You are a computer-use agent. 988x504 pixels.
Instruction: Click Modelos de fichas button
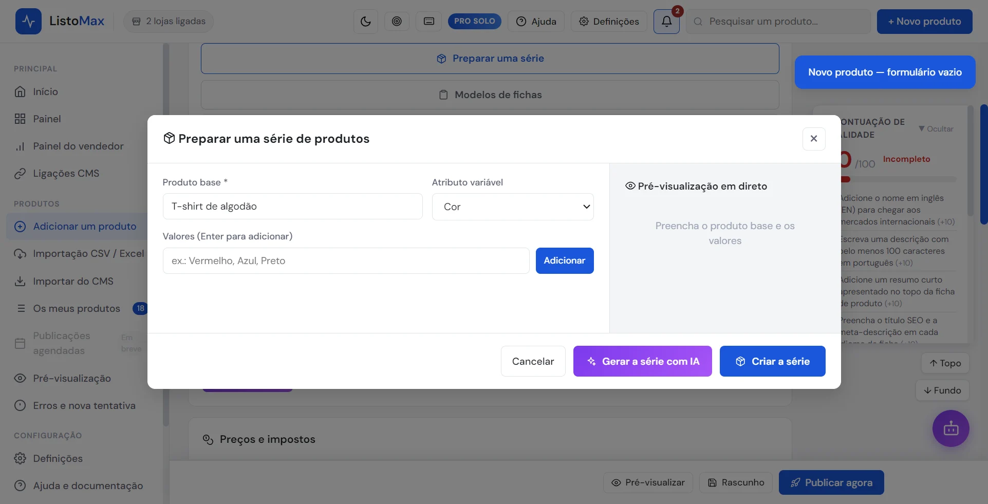pos(490,95)
